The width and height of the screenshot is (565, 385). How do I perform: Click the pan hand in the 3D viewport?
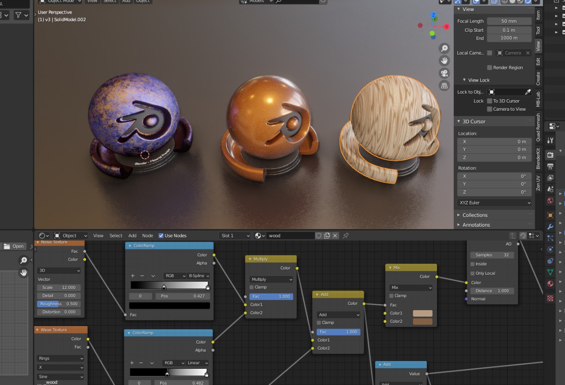tap(444, 60)
